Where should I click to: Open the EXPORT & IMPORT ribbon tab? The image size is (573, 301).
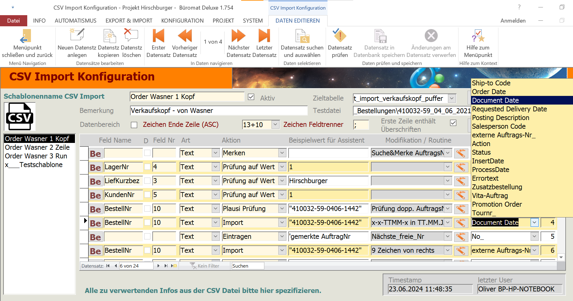129,21
